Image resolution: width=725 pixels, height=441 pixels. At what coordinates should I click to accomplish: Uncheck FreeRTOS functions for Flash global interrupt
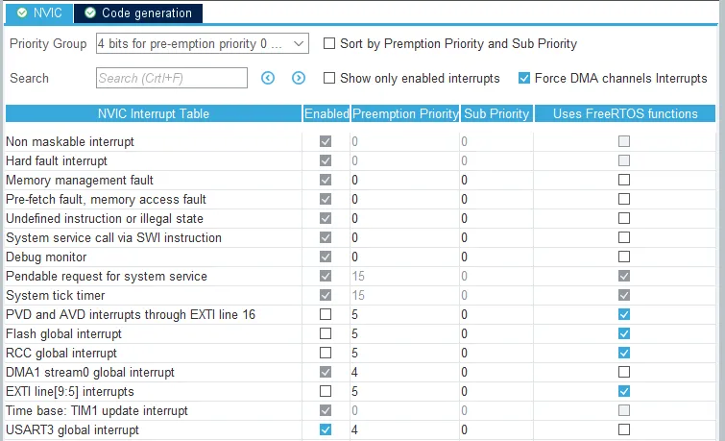(x=624, y=333)
